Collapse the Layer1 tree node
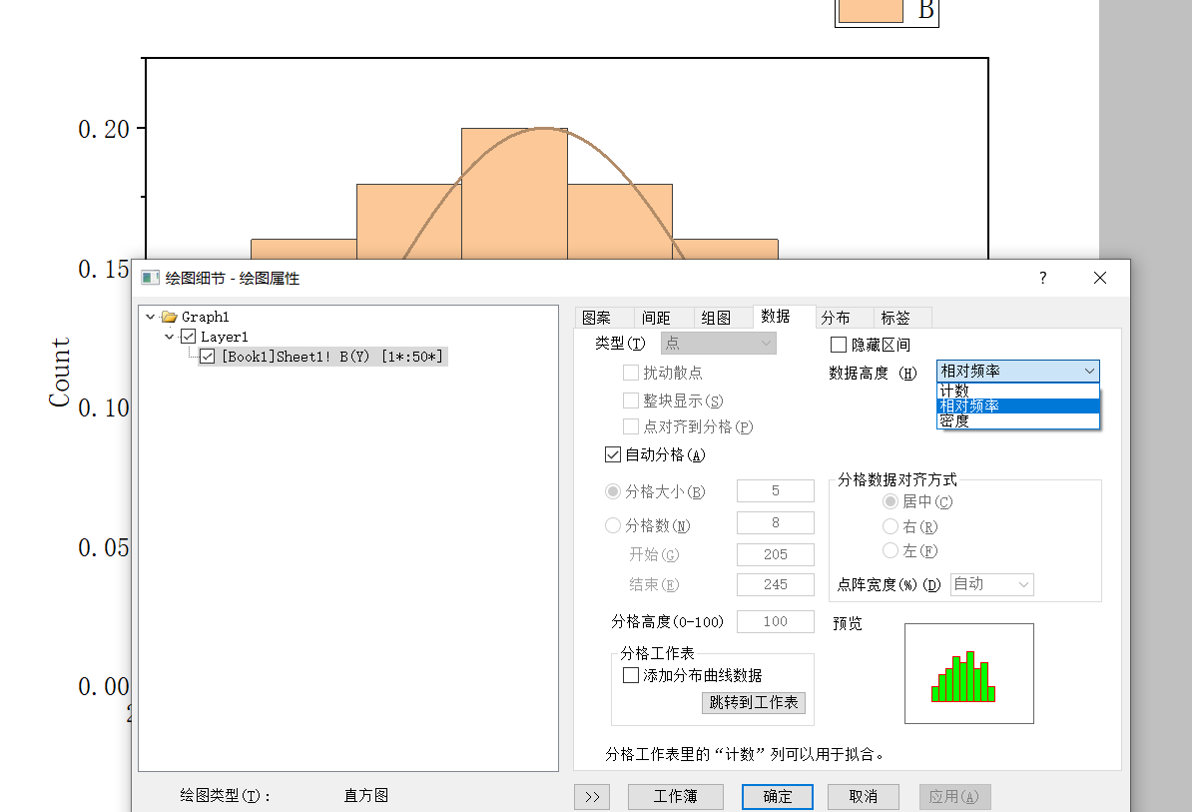The width and height of the screenshot is (1192, 812). [169, 336]
